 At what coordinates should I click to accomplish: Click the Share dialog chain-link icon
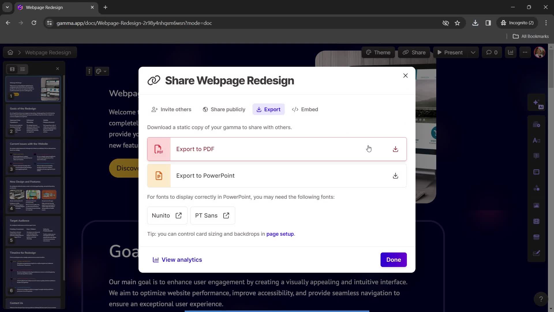[154, 80]
